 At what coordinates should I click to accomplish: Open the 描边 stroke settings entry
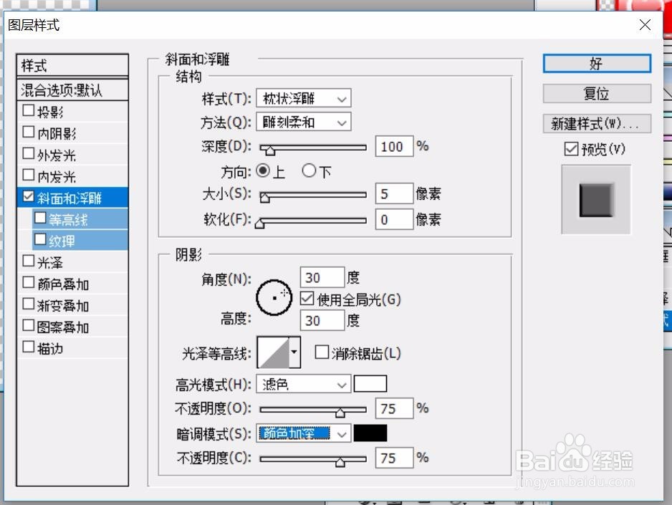49,348
